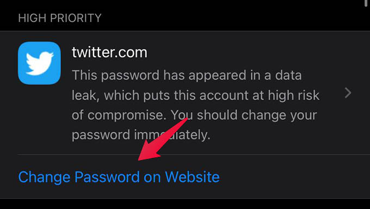Open details via the right chevron arrow
This screenshot has height=209, width=370.
(x=348, y=93)
